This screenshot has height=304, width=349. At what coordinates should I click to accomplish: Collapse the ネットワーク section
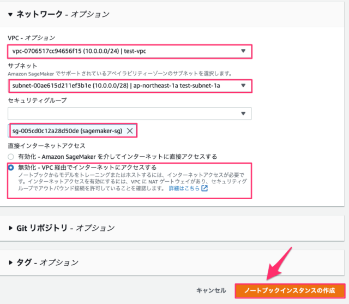[x=10, y=15]
